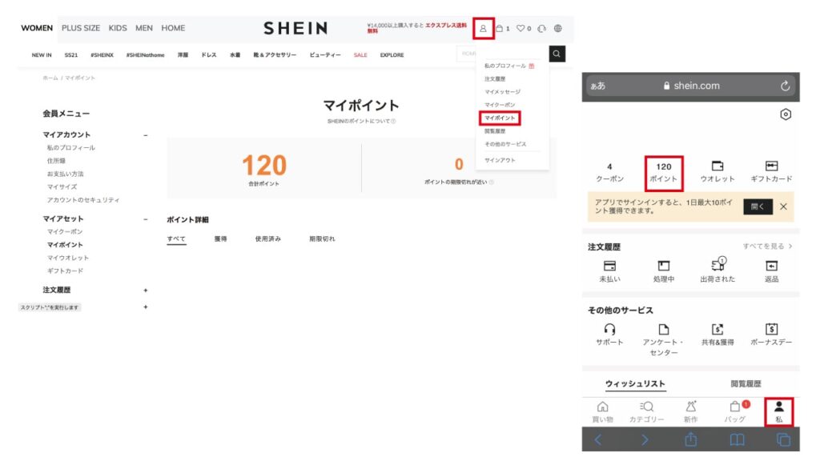
Task: Tap Safari bookmarks book icon
Action: (738, 439)
